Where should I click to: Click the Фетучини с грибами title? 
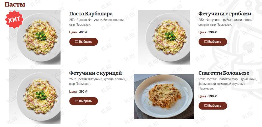click(225, 14)
